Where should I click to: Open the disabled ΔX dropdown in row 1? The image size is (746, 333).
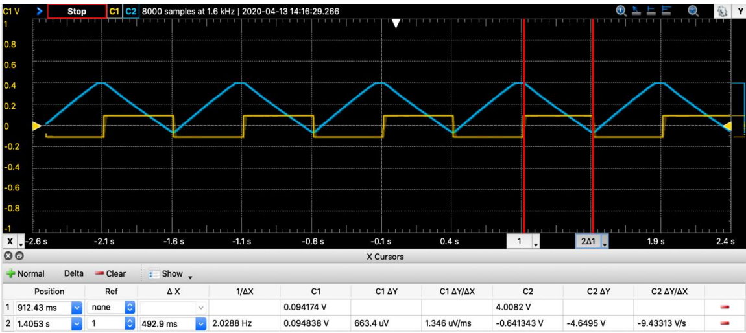pos(200,307)
